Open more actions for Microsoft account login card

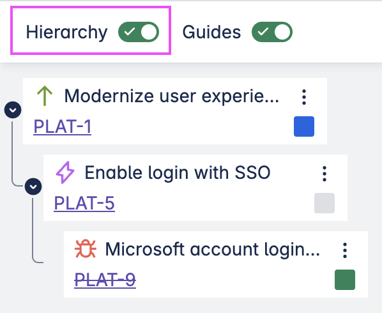[x=345, y=250]
